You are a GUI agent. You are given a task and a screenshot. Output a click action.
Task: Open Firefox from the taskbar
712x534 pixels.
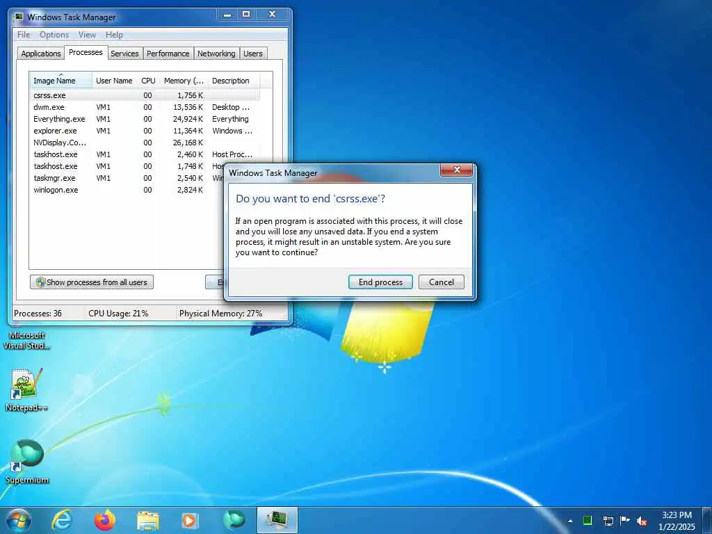point(105,520)
